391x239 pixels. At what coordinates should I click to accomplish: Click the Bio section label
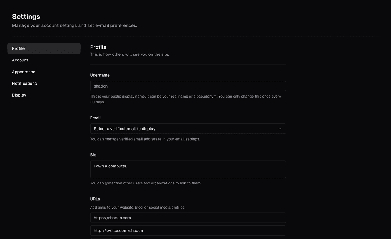point(93,154)
